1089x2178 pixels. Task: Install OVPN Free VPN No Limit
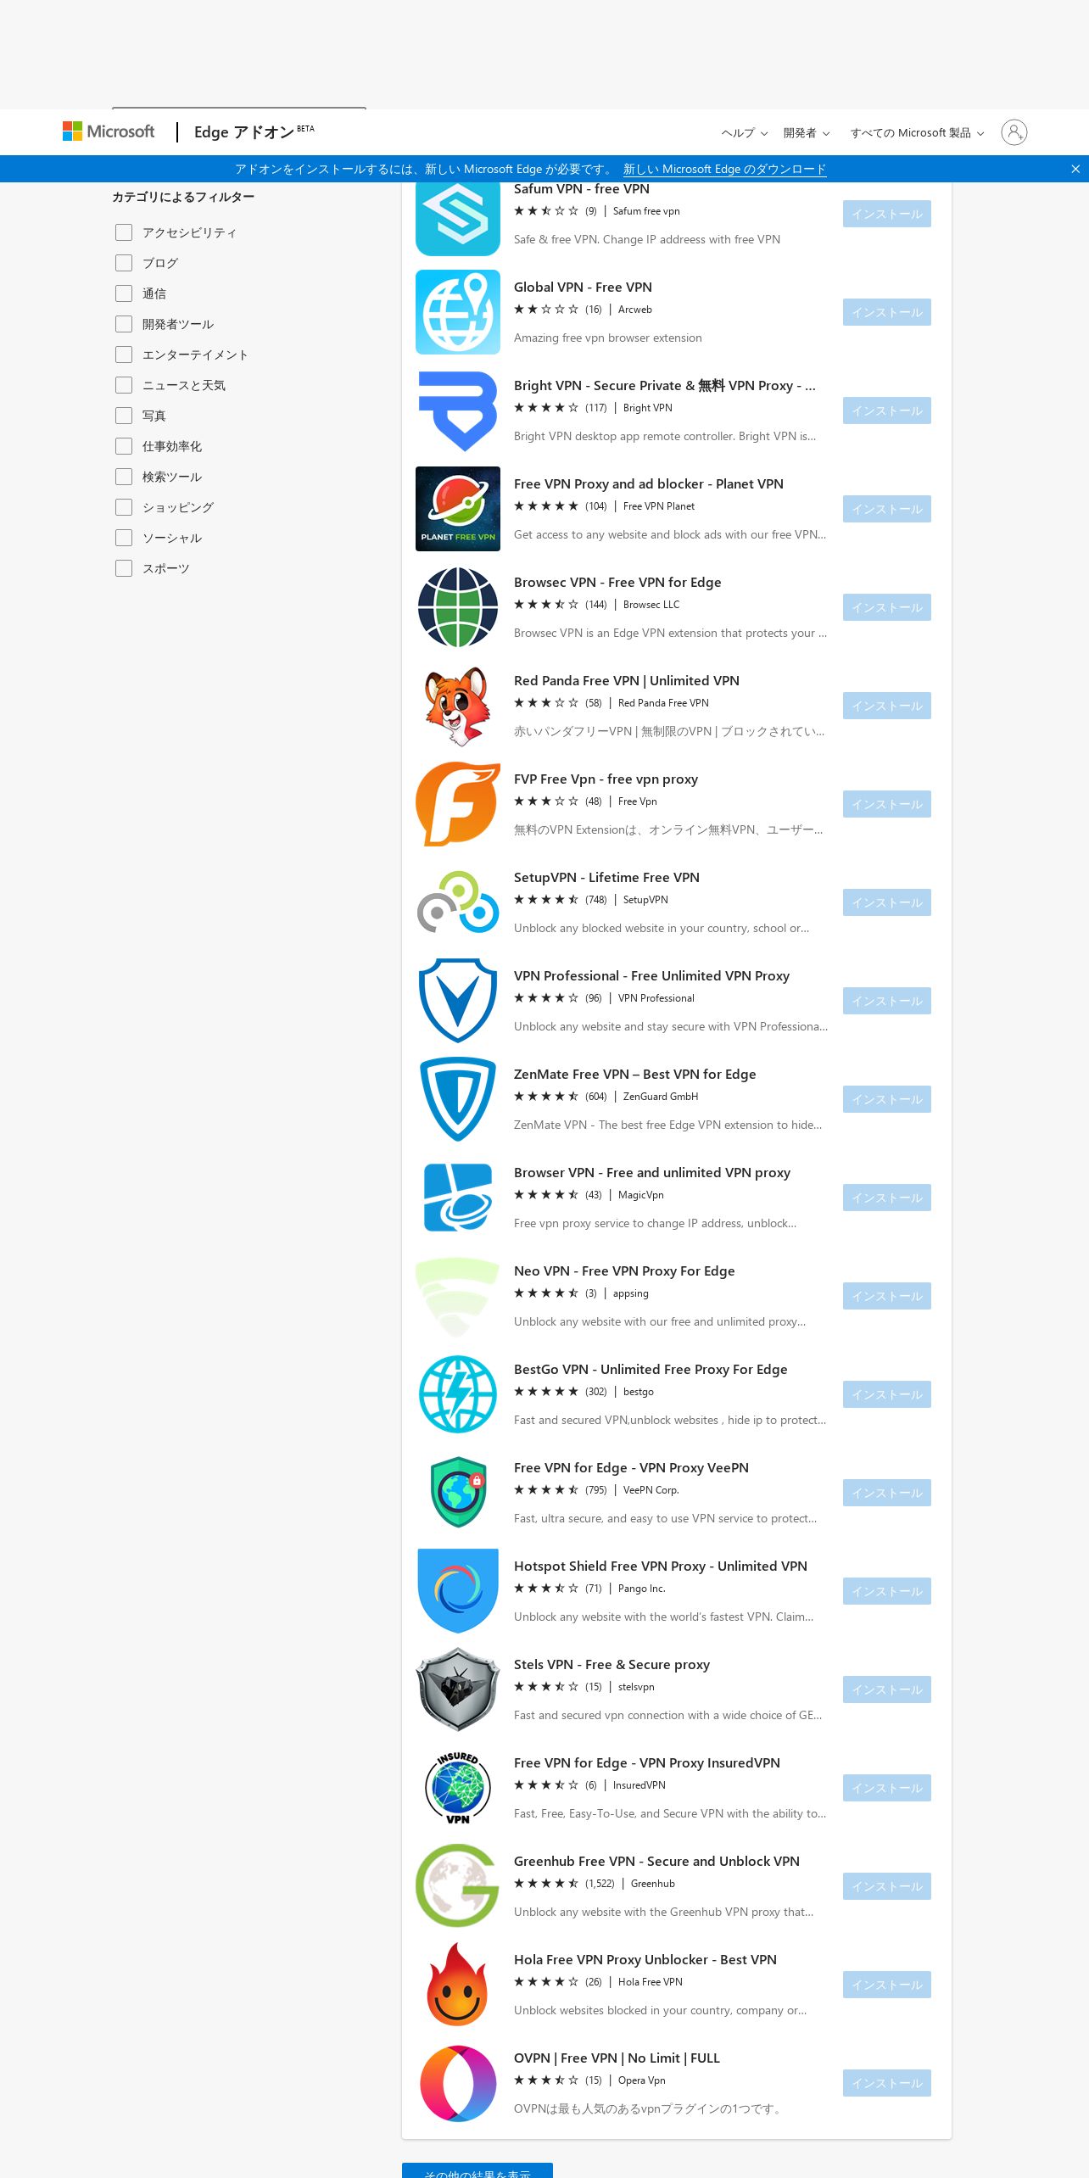tap(887, 2083)
